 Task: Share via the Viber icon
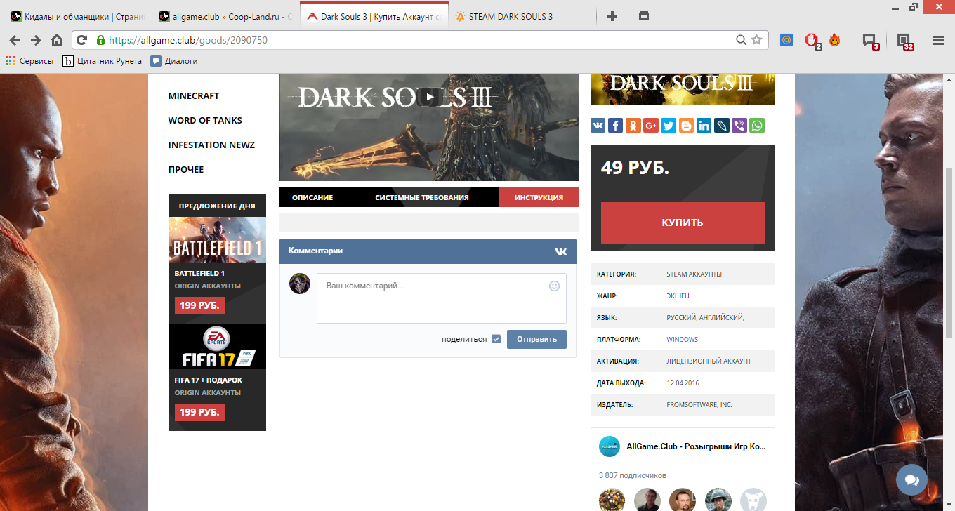739,126
